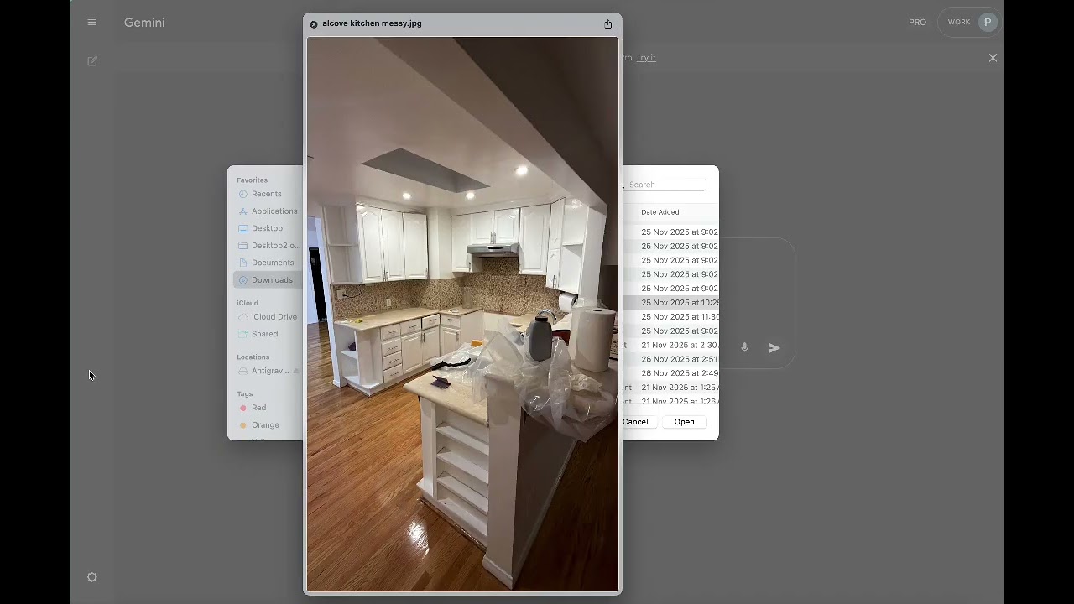Close the alcove kitchen messy.jpg preview
1074x604 pixels.
point(314,24)
